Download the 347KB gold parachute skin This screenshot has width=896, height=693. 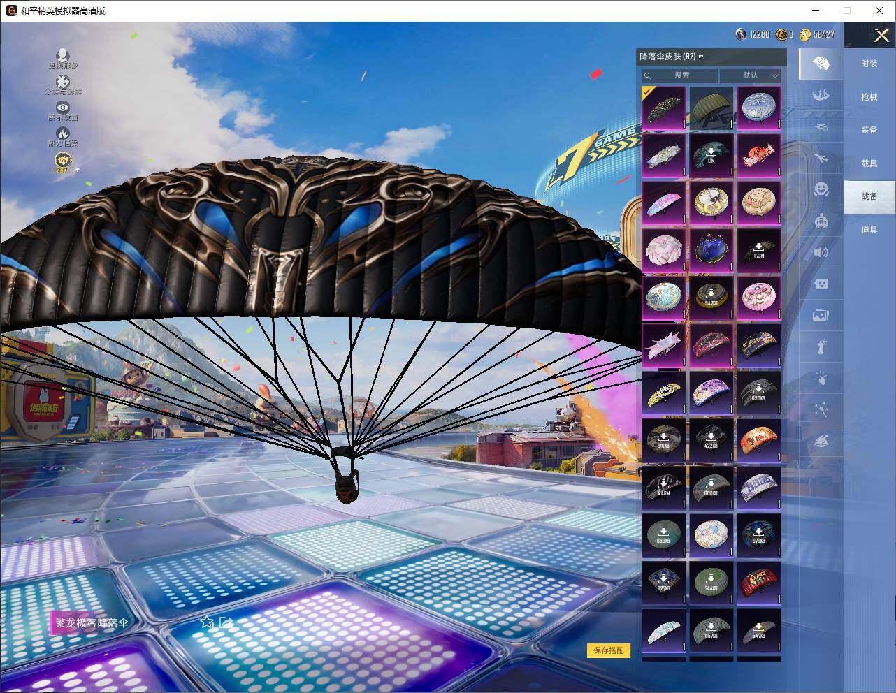[x=711, y=298]
